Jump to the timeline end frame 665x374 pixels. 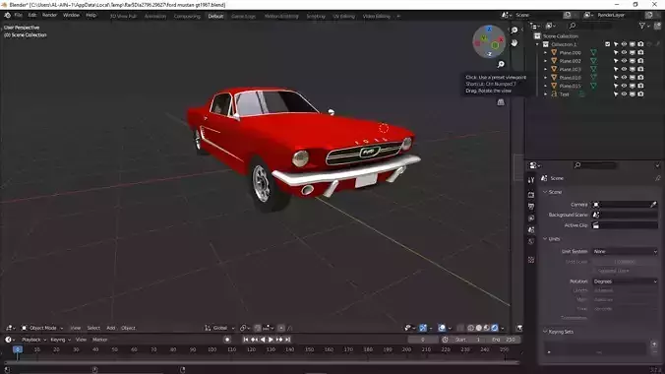point(288,340)
